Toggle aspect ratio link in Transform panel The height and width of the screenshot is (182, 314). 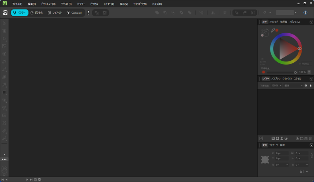pos(311,156)
